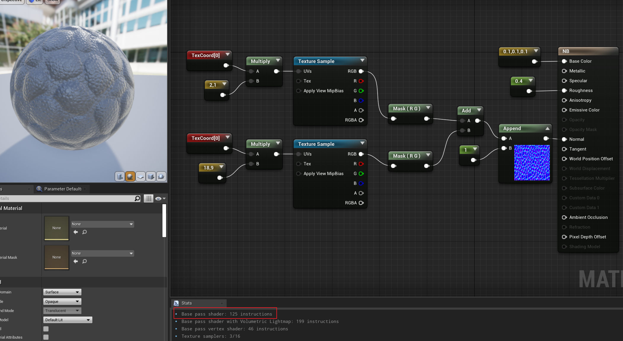Expand the Texture Sample node header arrow
The width and height of the screenshot is (623, 341).
362,61
